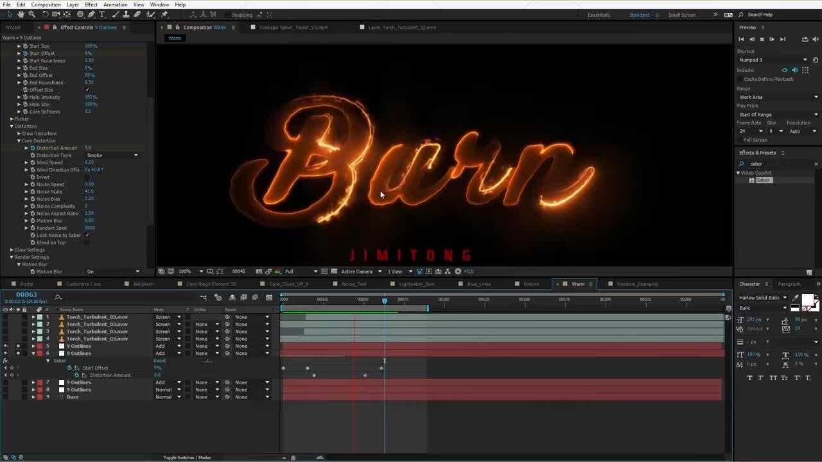Switch to Small Screen workspace
Viewport: 822px width, 462px height.
coord(682,15)
